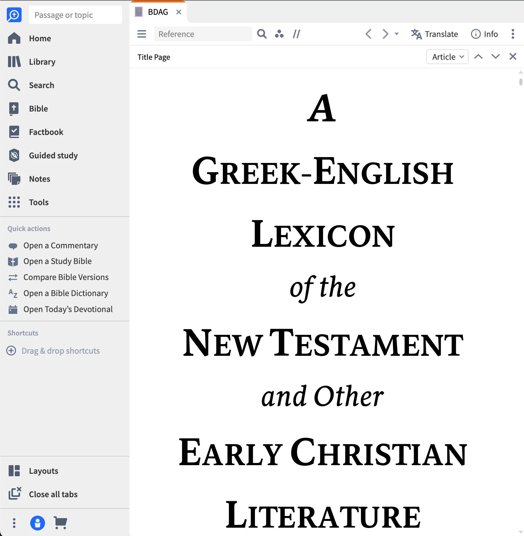The image size is (524, 536).
Task: Search within BDAG using the magnifier icon
Action: tap(261, 34)
